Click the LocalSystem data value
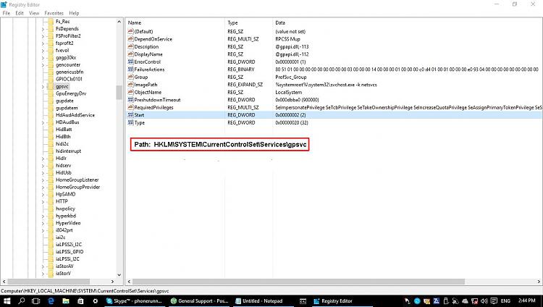Viewport: 543px width, 307px height. (x=288, y=92)
